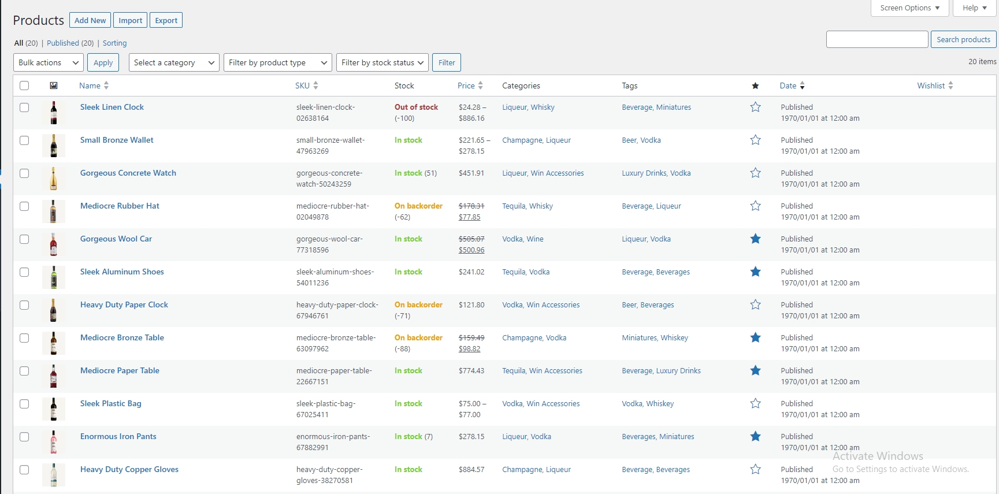The image size is (999, 494).
Task: Click the Add New product button
Action: pyautogui.click(x=90, y=20)
